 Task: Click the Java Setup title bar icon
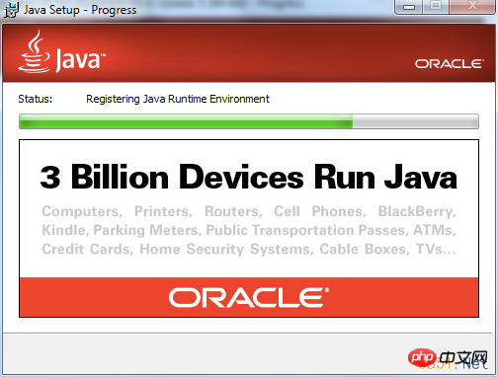(x=11, y=10)
